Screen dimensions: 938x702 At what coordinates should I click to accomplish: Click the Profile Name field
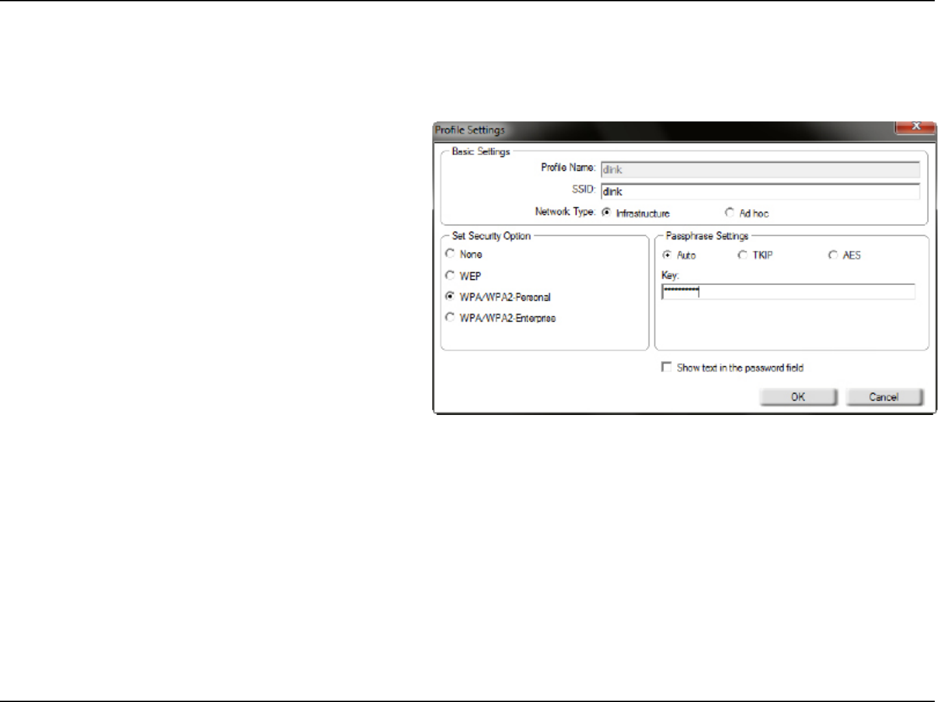[760, 169]
